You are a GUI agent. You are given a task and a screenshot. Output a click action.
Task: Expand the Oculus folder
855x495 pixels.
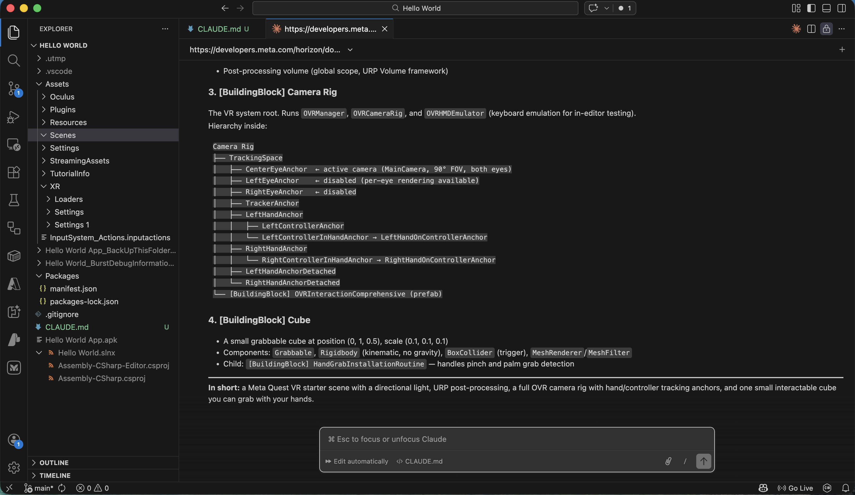pyautogui.click(x=62, y=97)
